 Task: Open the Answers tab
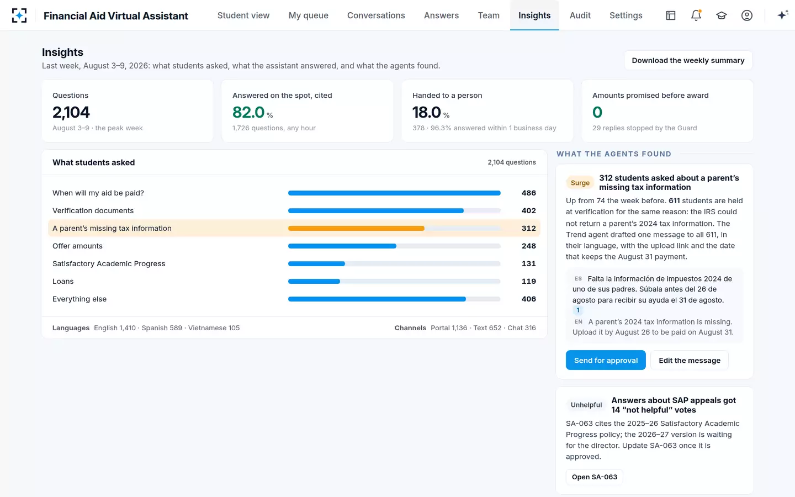[x=441, y=15]
